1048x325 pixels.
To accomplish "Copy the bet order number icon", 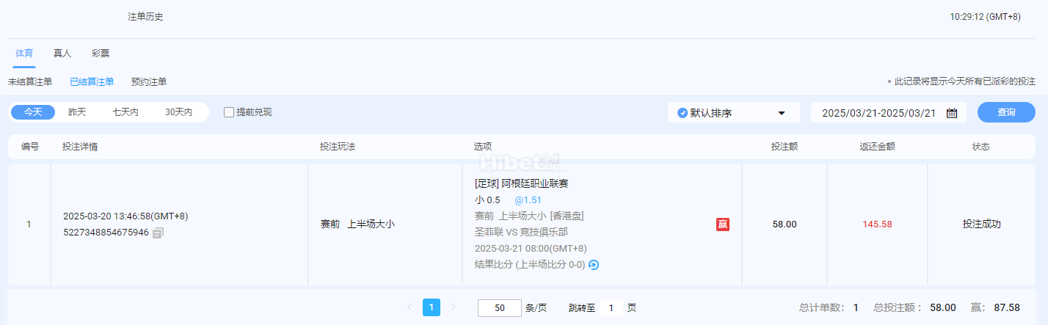I will click(158, 233).
